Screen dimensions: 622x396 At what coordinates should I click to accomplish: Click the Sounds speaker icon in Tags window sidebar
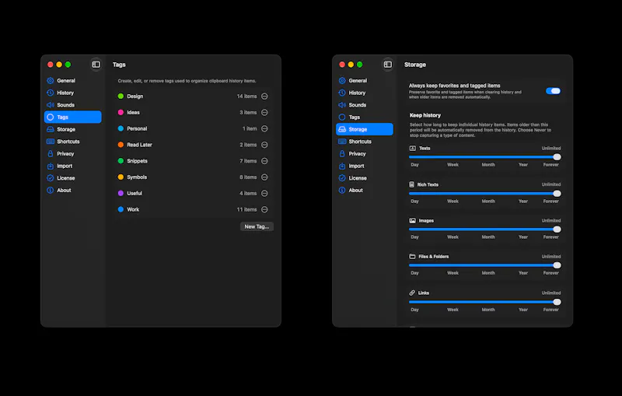coord(51,105)
